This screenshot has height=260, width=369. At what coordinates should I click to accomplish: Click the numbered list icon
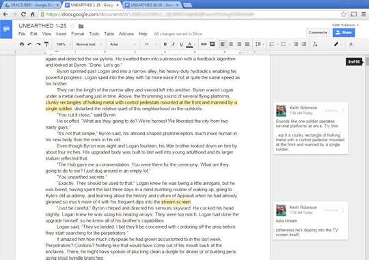pos(272,44)
